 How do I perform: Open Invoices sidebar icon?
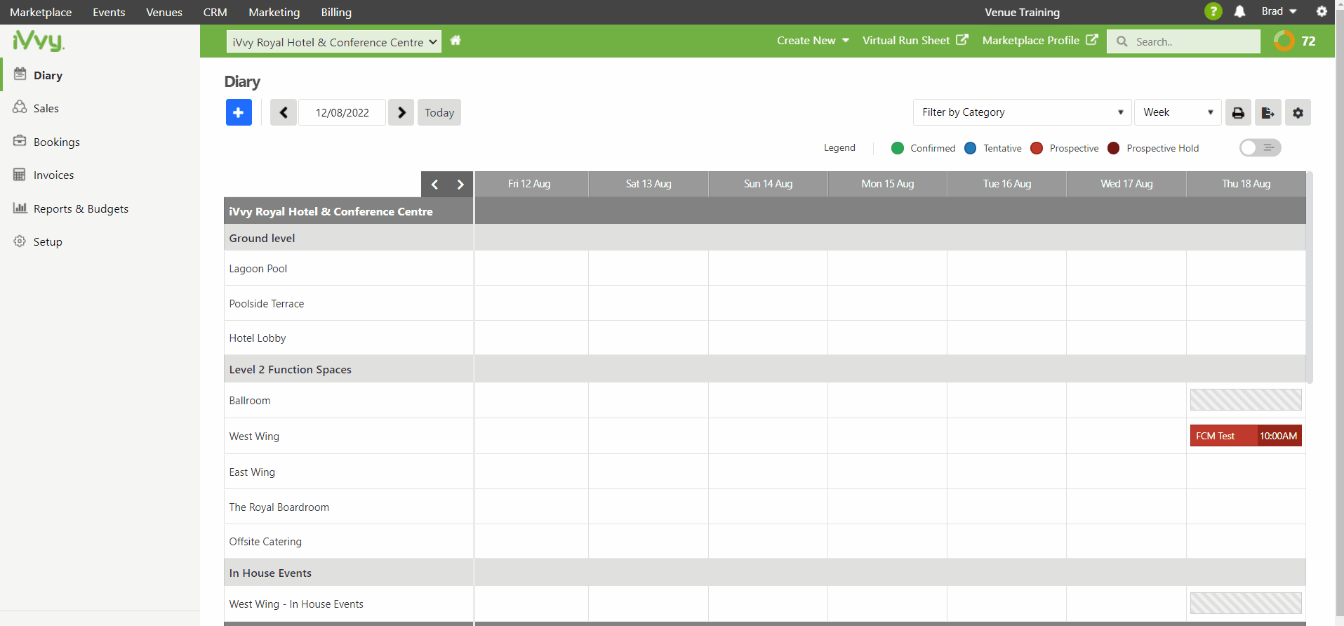pos(20,175)
